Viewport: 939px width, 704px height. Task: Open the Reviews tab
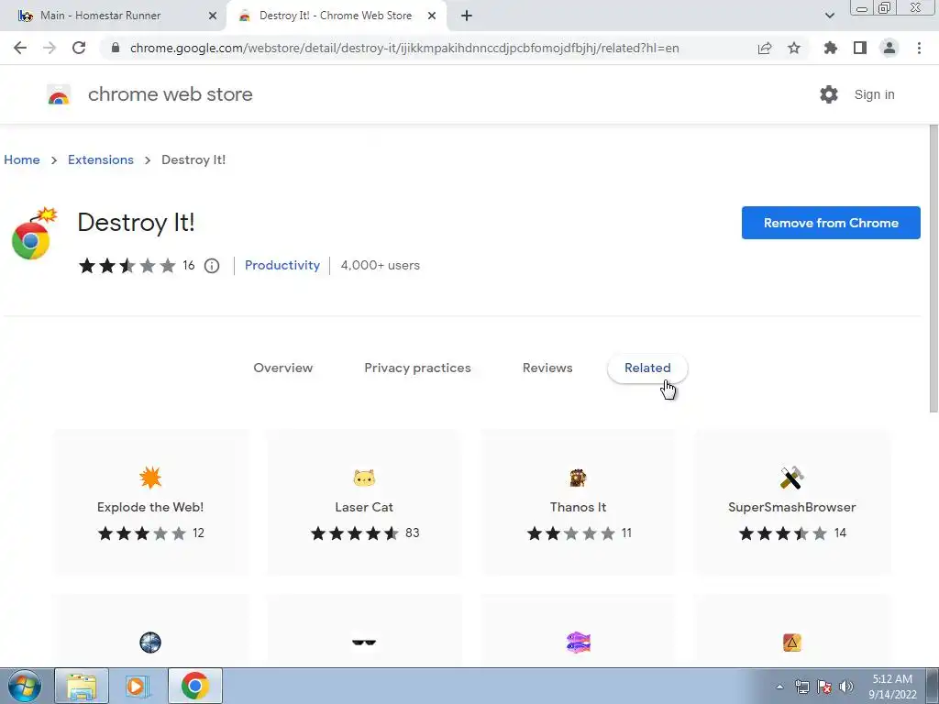click(547, 368)
